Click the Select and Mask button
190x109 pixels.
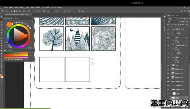click(81, 11)
